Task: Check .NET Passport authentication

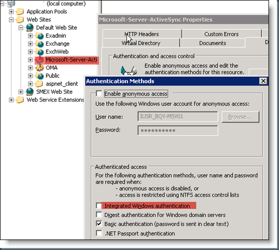Action: coord(99,233)
